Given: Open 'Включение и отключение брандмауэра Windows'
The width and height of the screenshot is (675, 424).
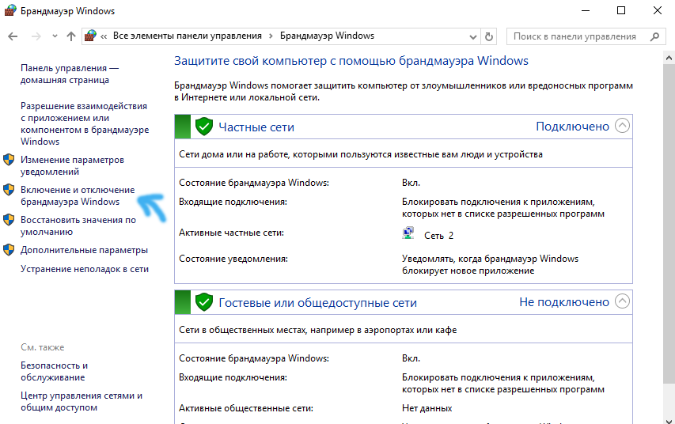Looking at the screenshot, I should pyautogui.click(x=78, y=196).
